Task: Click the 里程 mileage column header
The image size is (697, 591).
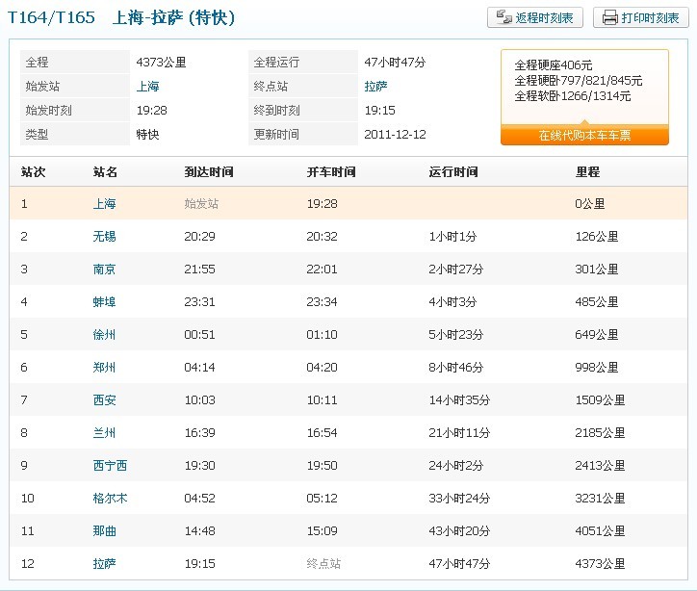Action: pos(587,172)
